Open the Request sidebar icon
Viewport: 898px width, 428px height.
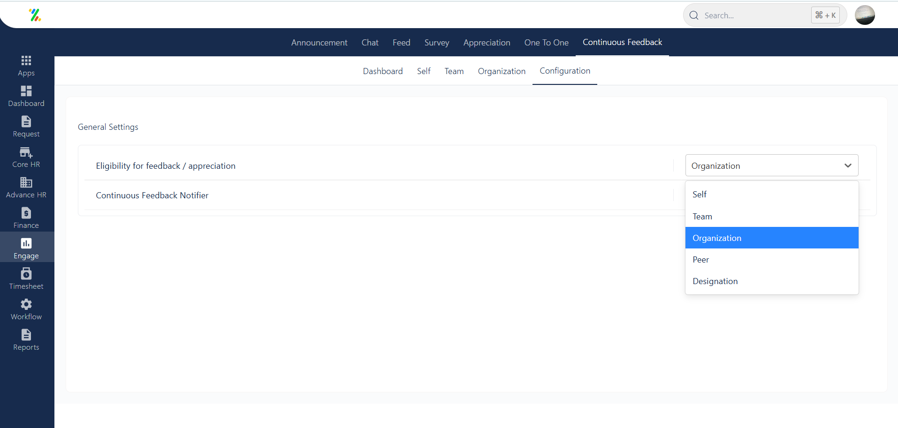point(26,121)
